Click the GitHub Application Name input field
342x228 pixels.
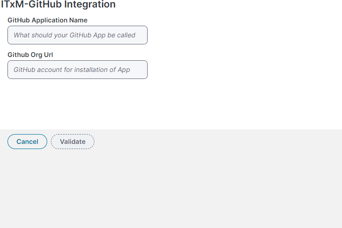tap(78, 35)
